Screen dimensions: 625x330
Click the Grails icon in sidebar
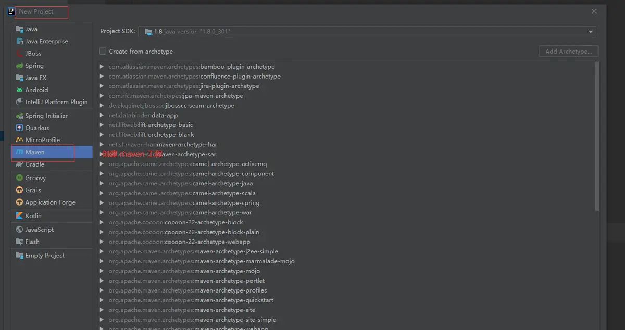pos(20,191)
